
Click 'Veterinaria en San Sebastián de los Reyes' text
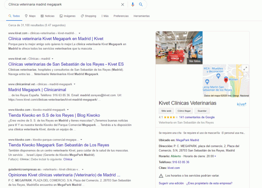pos(186,123)
